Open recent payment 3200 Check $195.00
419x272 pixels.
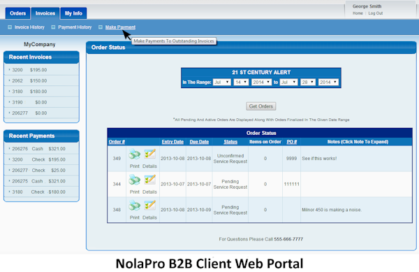(x=41, y=159)
